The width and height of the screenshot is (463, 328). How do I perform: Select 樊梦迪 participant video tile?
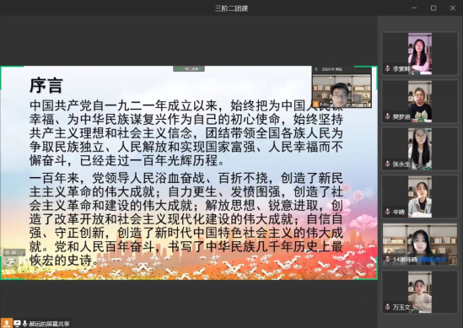(420, 101)
